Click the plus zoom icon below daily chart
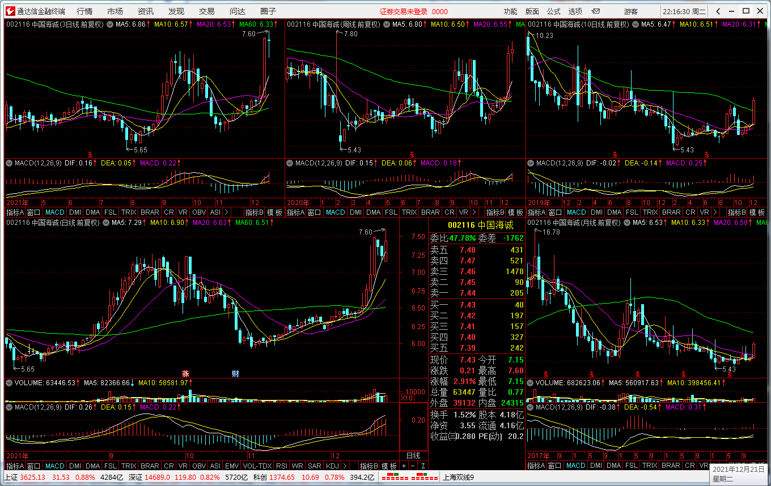The image size is (771, 486). point(404,466)
